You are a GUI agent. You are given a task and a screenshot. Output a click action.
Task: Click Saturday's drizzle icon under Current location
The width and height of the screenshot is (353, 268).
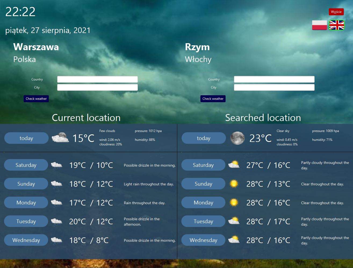point(56,165)
